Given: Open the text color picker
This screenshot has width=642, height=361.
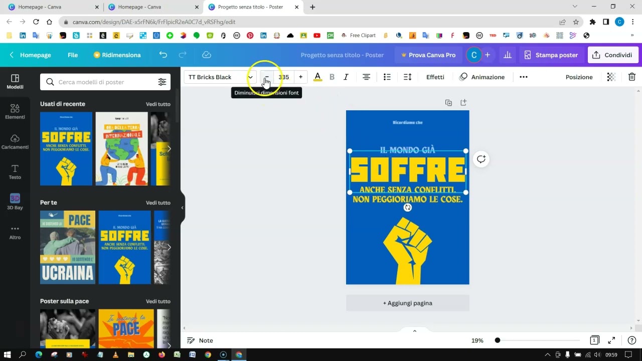Looking at the screenshot, I should point(317,77).
